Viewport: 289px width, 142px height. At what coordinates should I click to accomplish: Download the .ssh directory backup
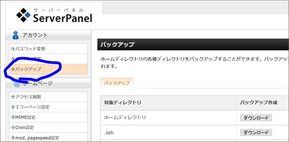click(x=256, y=132)
